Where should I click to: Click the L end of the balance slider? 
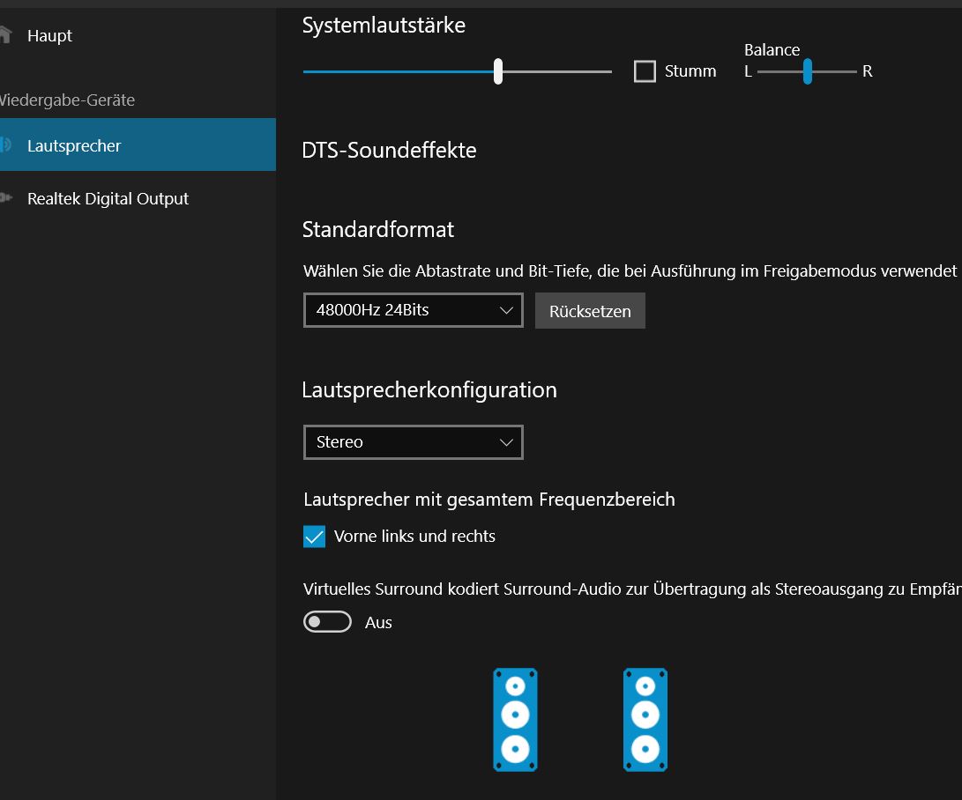749,71
